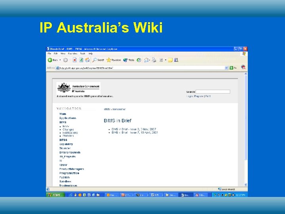
Task: Open the Changes sub-link under BIMS
Action: click(x=68, y=130)
